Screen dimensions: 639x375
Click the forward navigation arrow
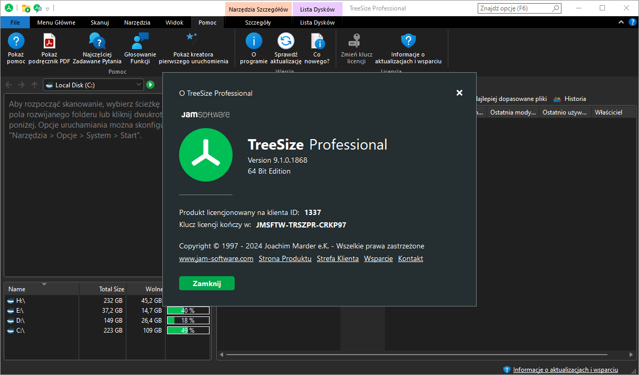click(21, 85)
